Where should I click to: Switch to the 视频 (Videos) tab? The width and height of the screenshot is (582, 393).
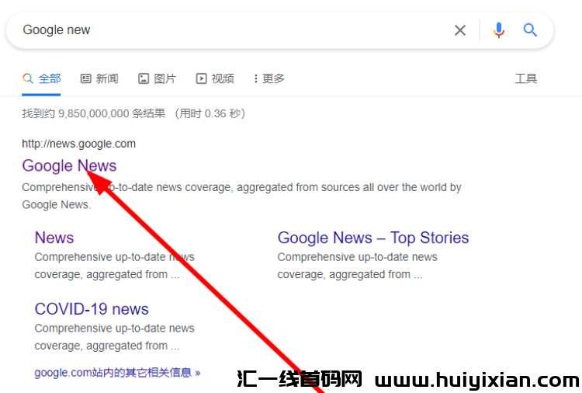pyautogui.click(x=215, y=78)
